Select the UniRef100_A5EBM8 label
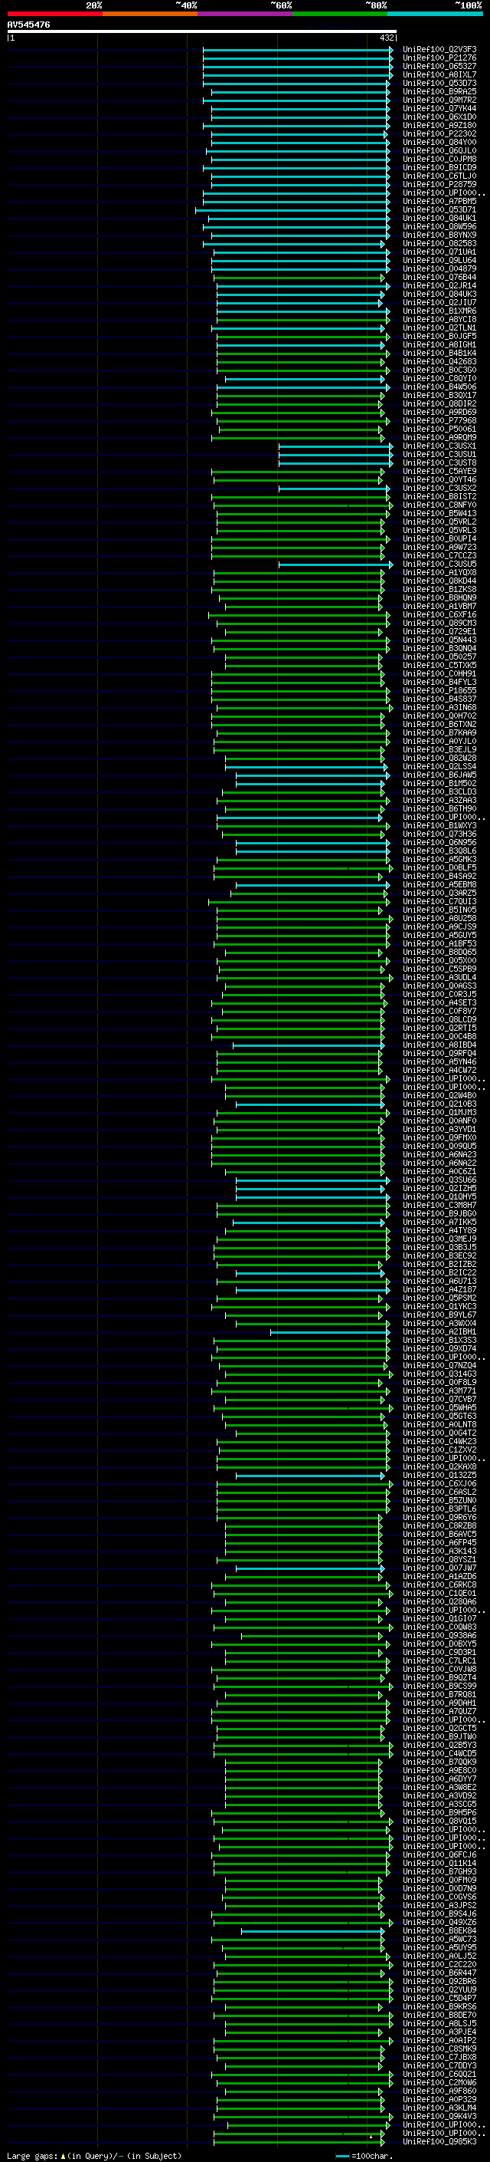Image resolution: width=490 pixels, height=2162 pixels. [x=439, y=884]
